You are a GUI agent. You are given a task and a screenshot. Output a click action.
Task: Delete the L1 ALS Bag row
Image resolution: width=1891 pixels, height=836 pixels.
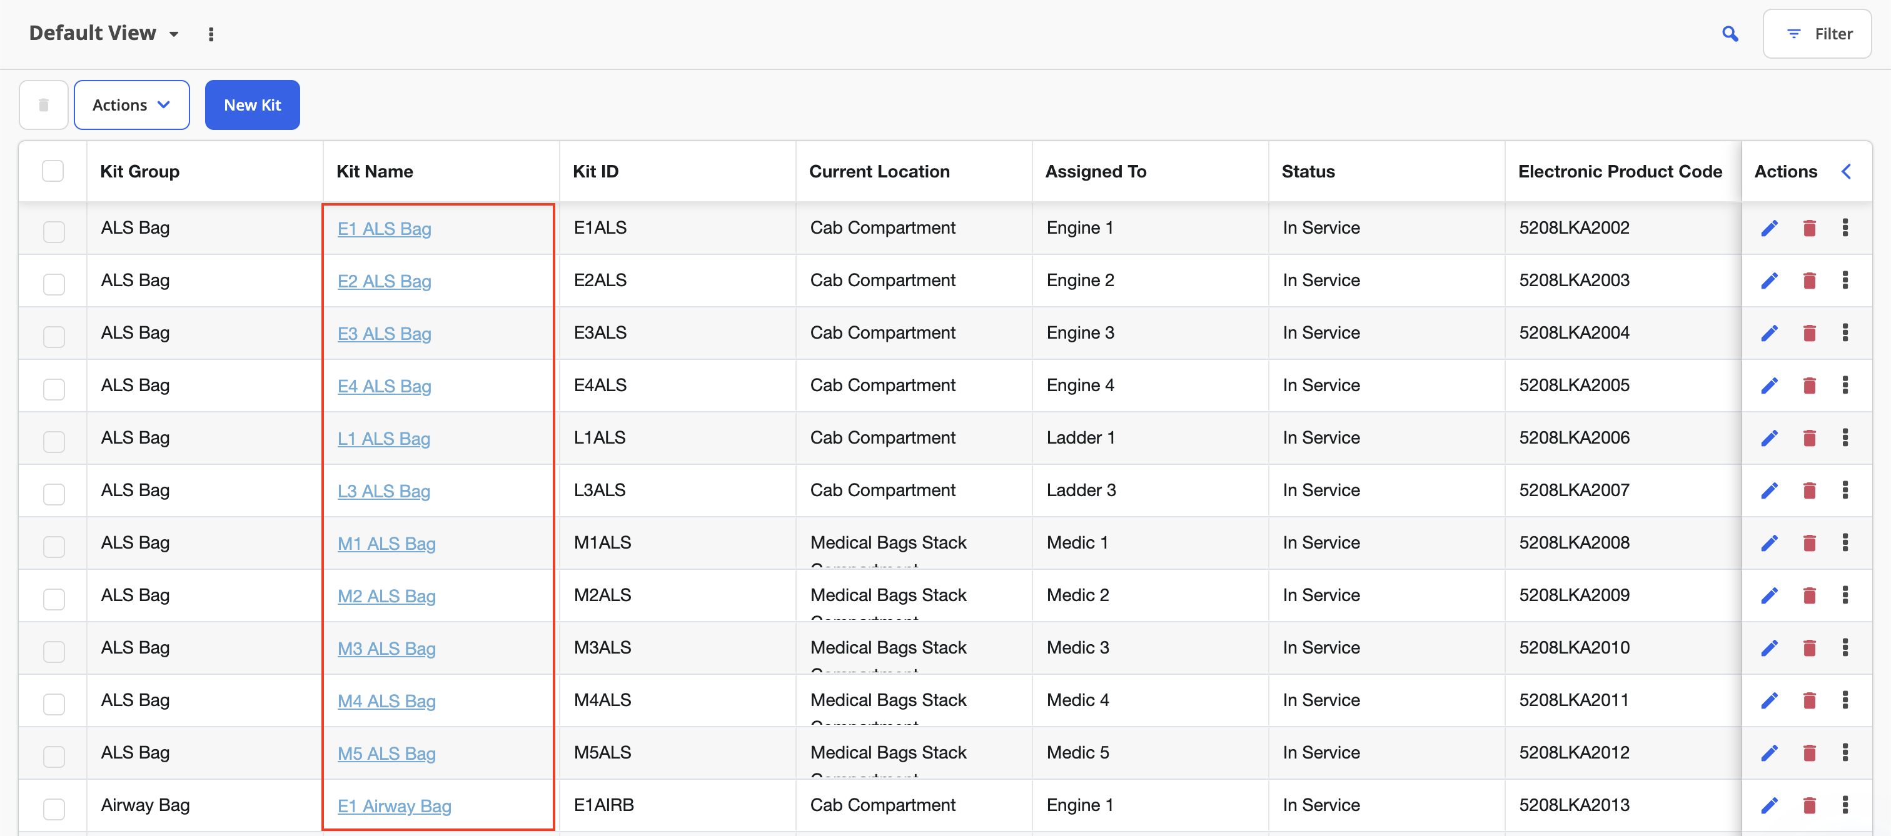1809,438
